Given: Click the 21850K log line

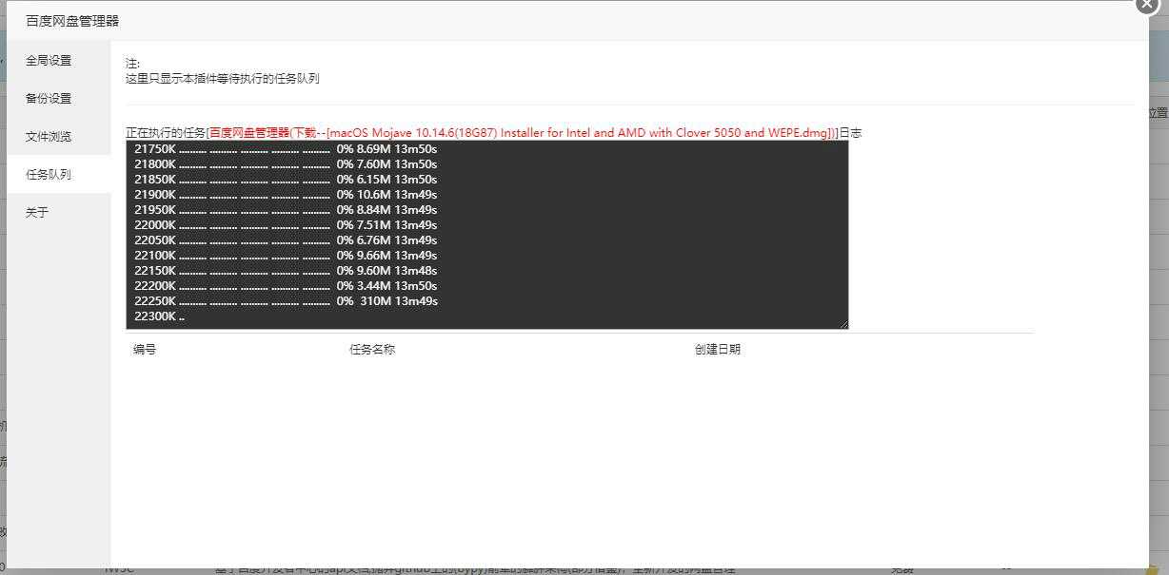Looking at the screenshot, I should coord(286,180).
